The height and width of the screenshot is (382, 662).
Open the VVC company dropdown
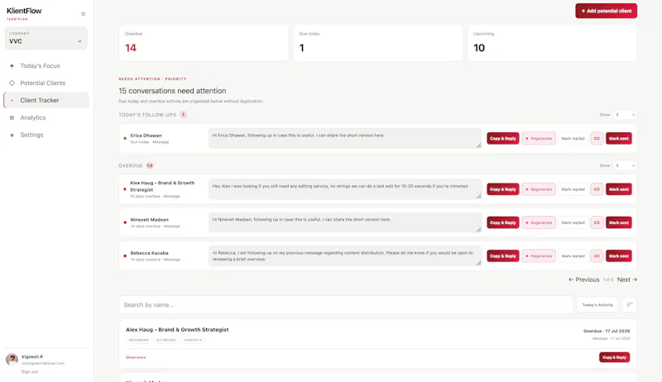[46, 38]
